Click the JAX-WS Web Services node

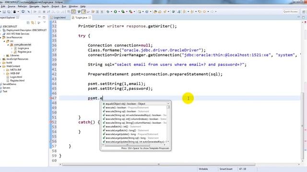[x=18, y=34]
